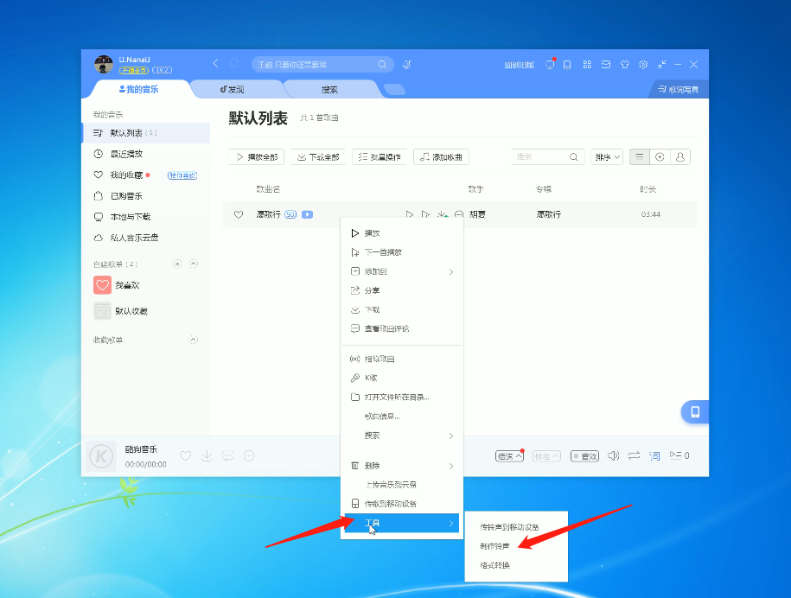This screenshot has width=791, height=598.
Task: Click the refresh icon in header
Action: pos(234,64)
